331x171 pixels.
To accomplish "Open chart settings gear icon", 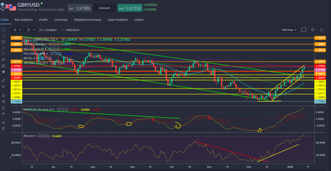I will (313, 30).
